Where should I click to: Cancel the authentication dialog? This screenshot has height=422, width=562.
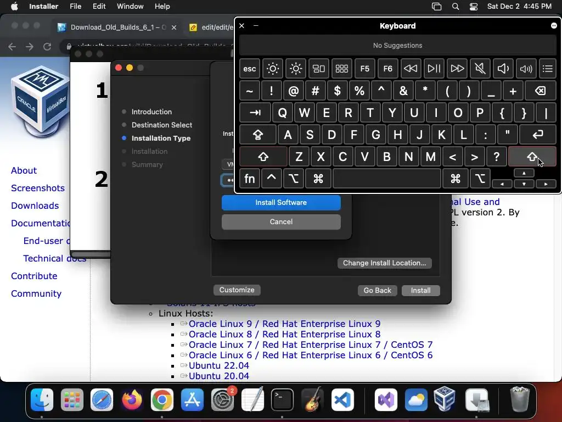pos(281,222)
